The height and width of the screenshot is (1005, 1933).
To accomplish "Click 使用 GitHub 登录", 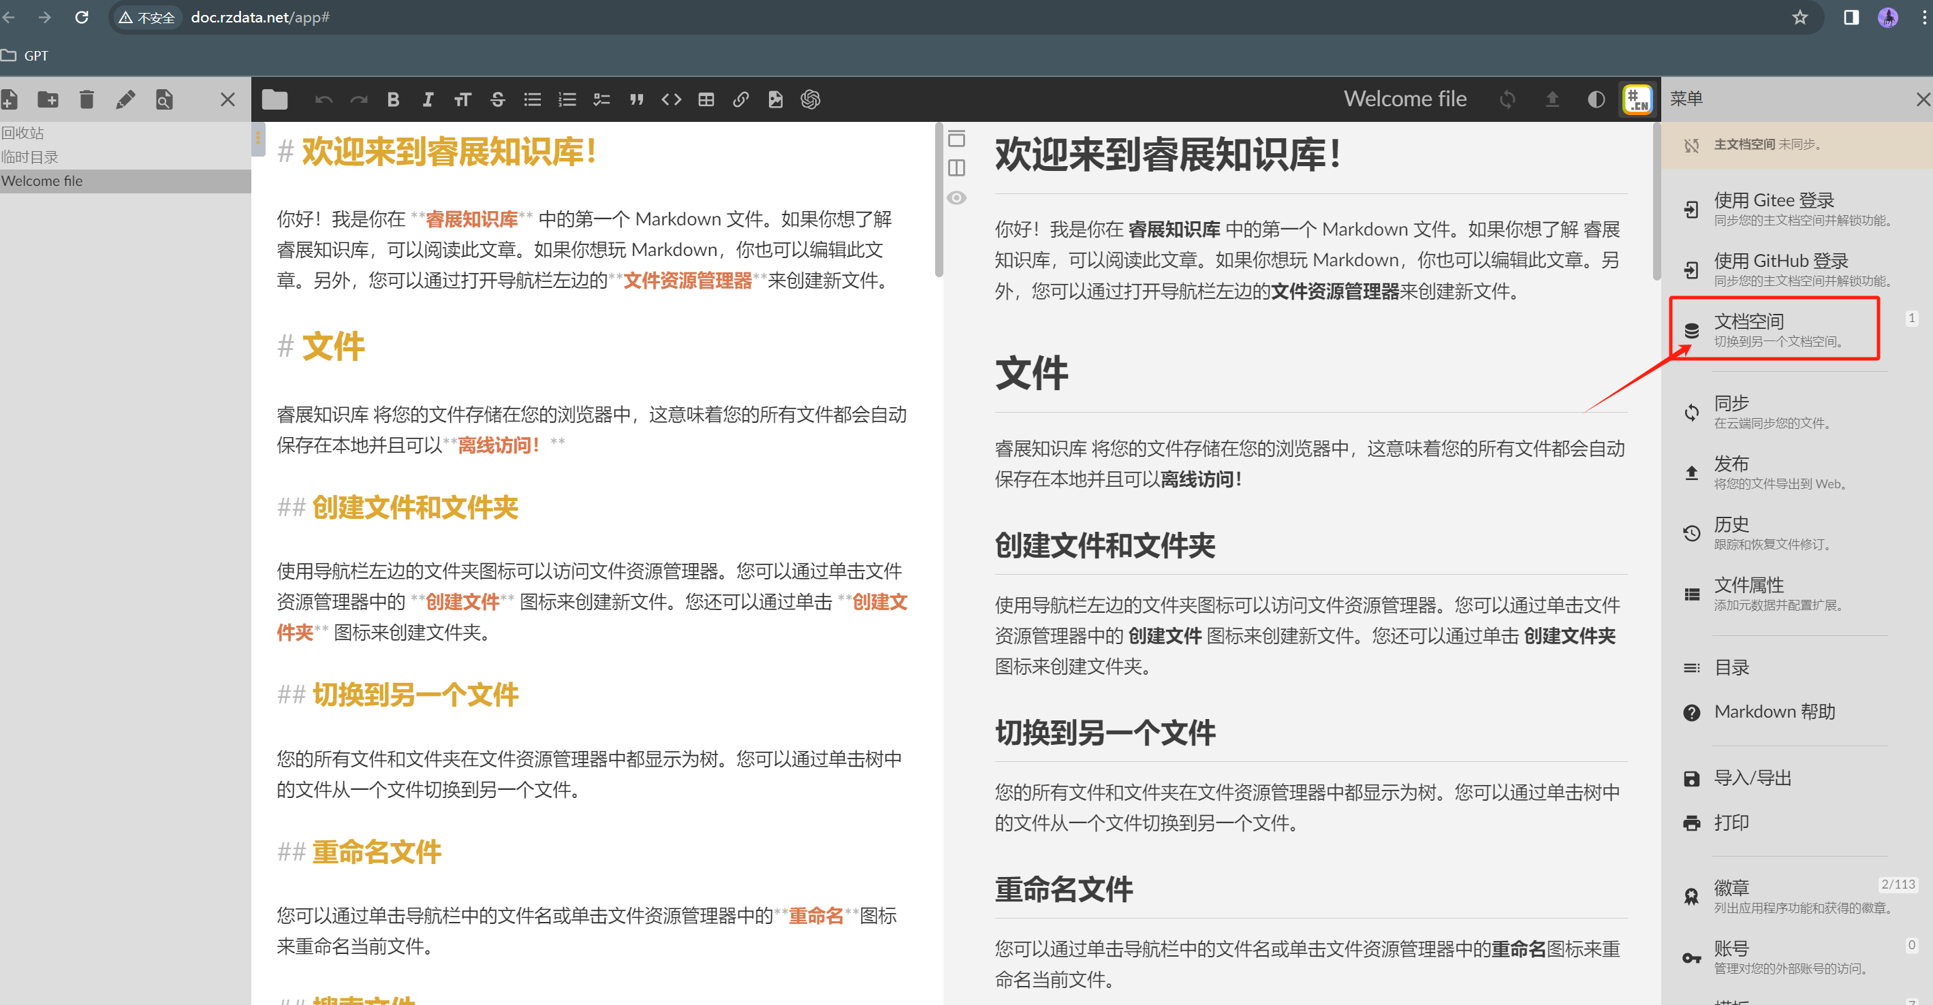I will pyautogui.click(x=1781, y=260).
